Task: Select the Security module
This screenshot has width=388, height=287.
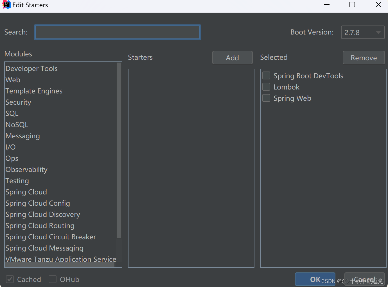Action: pos(61,102)
